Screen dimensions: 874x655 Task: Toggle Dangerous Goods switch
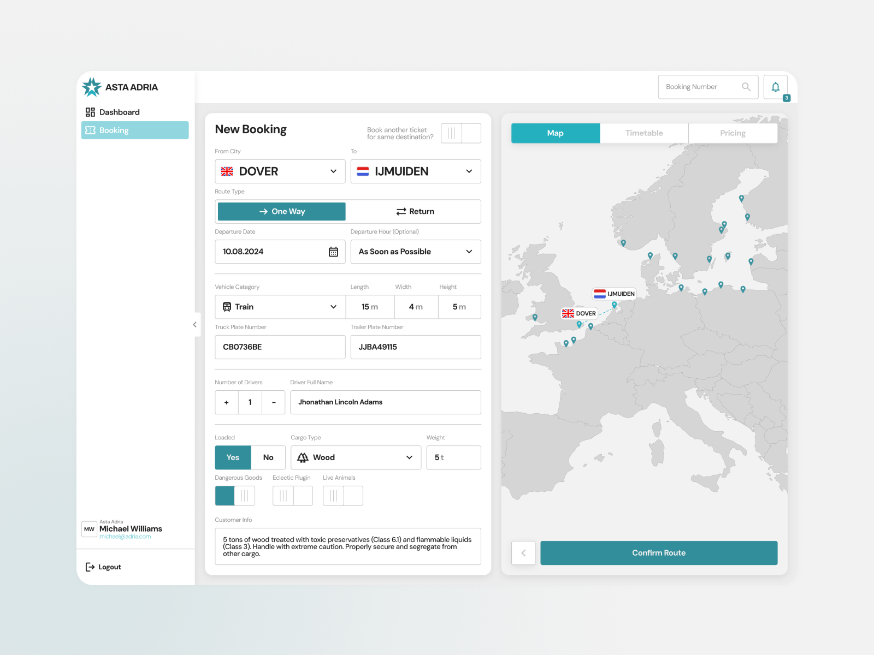(x=235, y=496)
